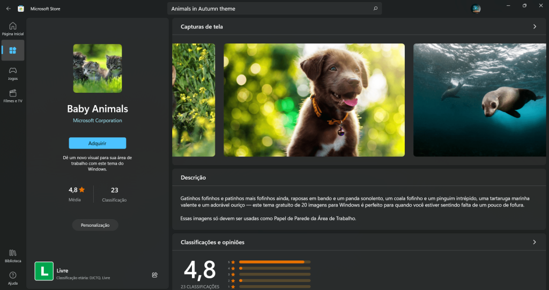549x290 pixels.
Task: Open the puppy screenshot thumbnail
Action: (x=314, y=100)
